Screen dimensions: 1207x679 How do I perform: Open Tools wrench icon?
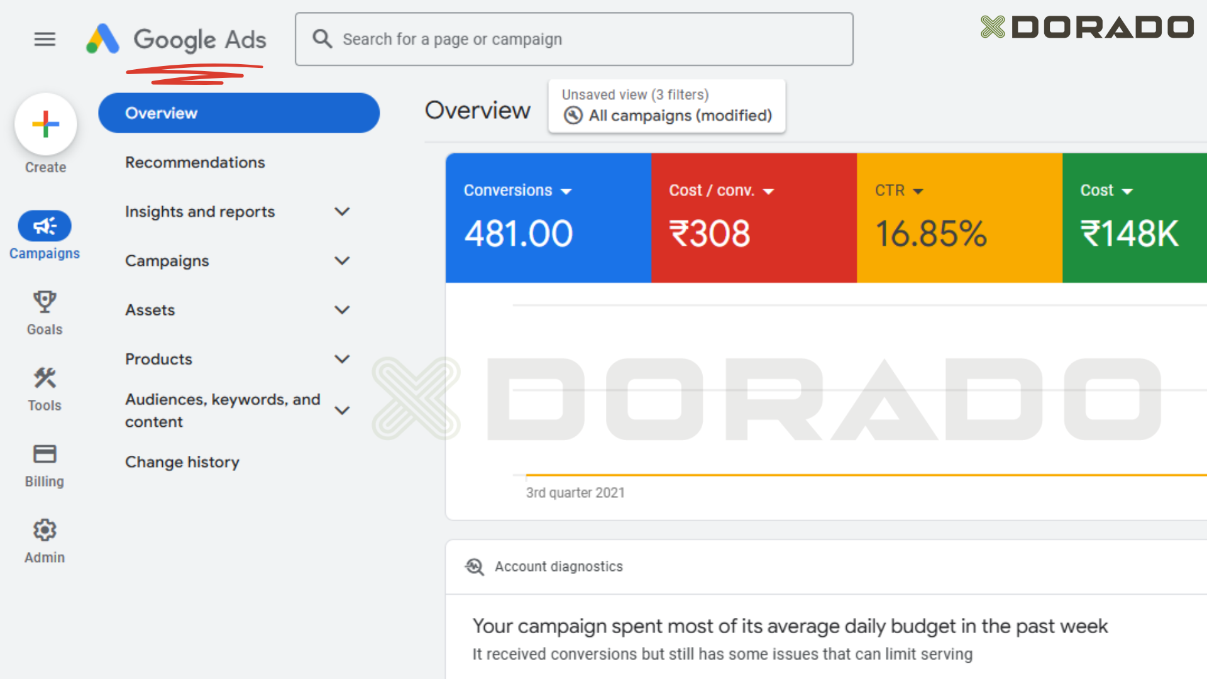[45, 378]
